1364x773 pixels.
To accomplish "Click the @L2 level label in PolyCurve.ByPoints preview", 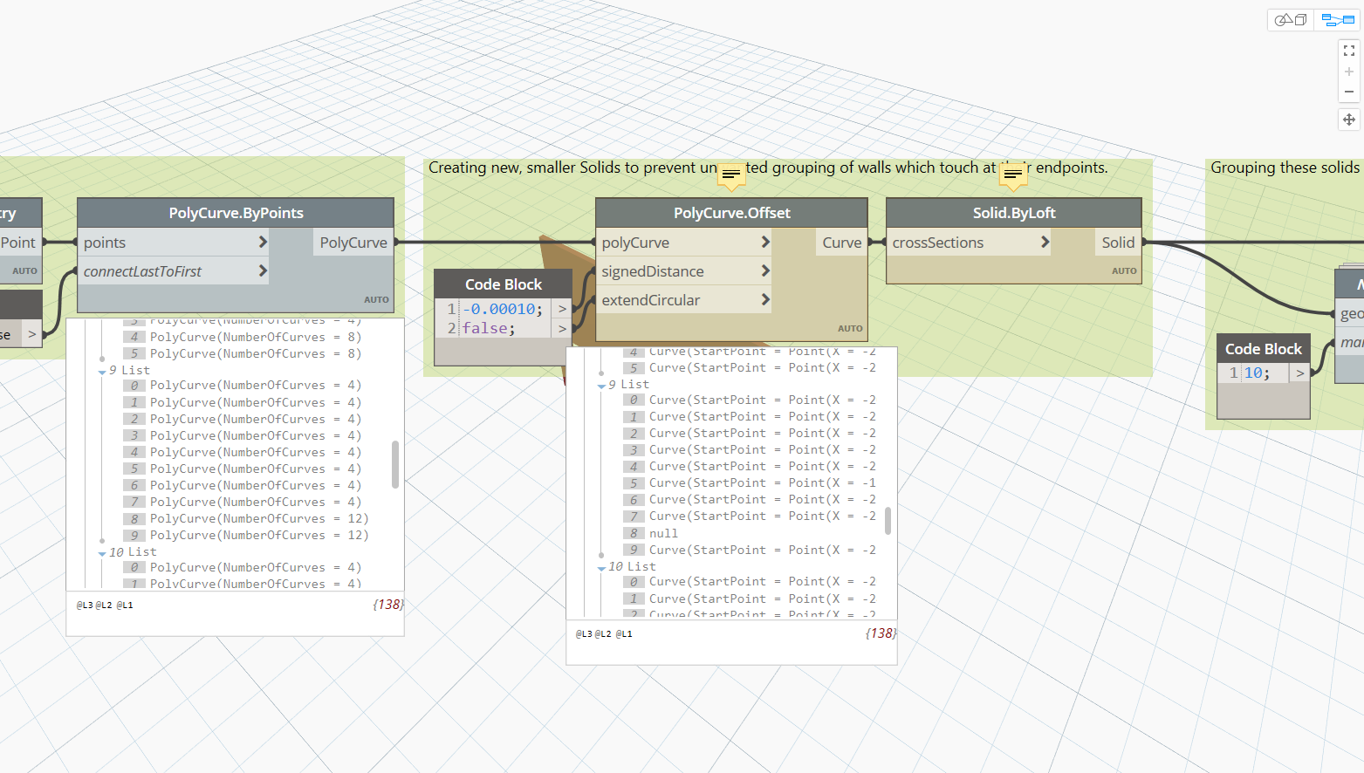I will [104, 605].
